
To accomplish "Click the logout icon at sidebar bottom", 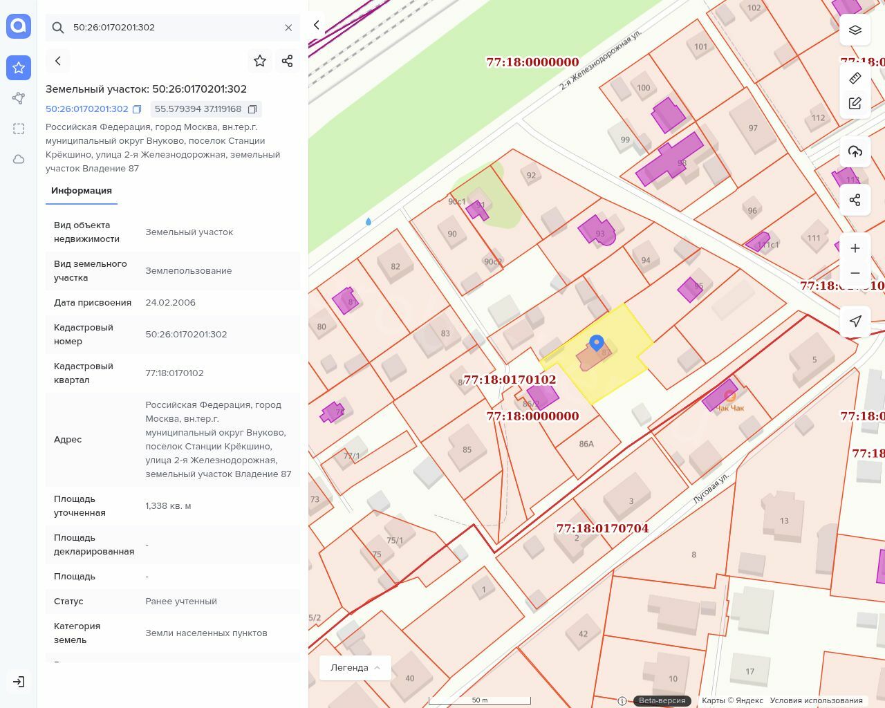I will pos(19,682).
